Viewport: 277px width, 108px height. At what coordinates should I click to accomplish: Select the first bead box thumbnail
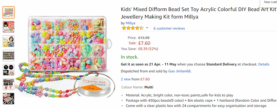pyautogui.click(x=9, y=12)
